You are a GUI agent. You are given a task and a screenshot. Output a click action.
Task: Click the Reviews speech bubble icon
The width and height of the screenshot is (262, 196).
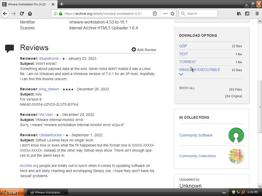[x=9, y=48]
